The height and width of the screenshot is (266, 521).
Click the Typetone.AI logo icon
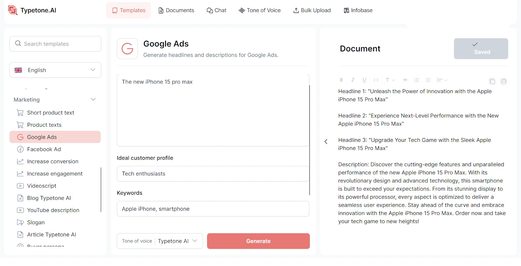[13, 10]
